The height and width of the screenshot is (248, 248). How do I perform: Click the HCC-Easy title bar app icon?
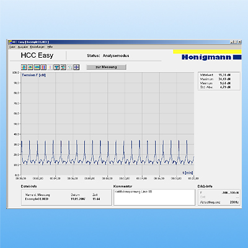coord(10,42)
